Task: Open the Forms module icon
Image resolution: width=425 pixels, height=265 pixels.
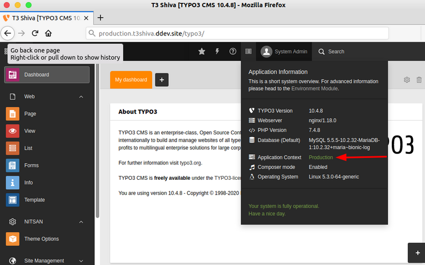Action: click(13, 165)
